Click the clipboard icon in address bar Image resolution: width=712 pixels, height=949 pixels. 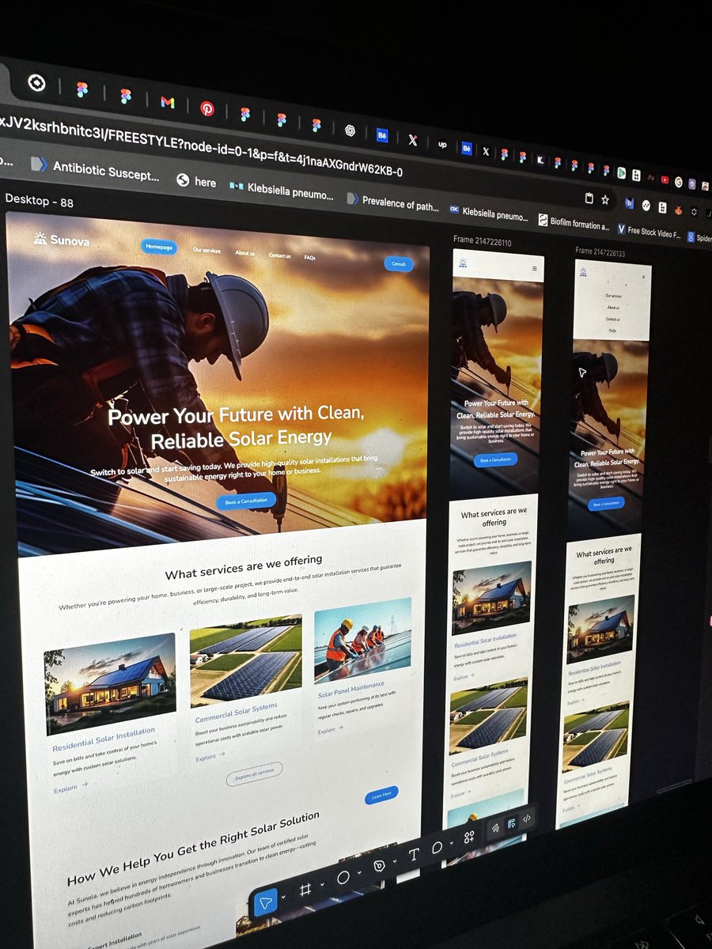point(589,198)
